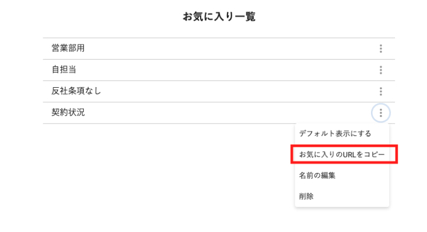This screenshot has width=427, height=232.
Task: Choose デフォルト表示にする from the menu
Action: (335, 134)
